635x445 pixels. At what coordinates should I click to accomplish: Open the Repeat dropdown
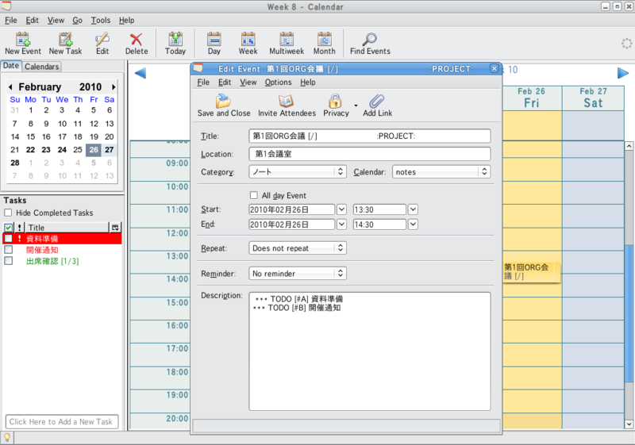click(297, 248)
